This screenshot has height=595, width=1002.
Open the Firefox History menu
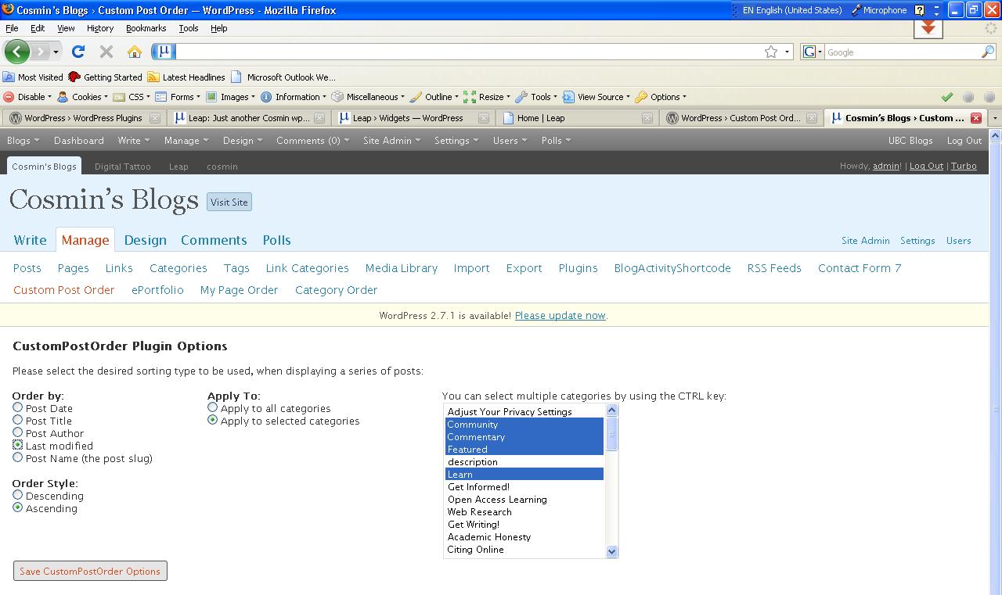(x=99, y=28)
